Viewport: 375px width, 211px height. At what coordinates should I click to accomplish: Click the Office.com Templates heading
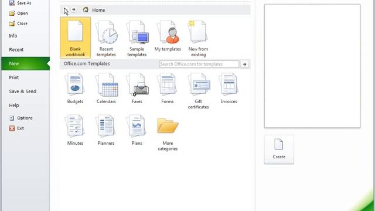pos(87,64)
